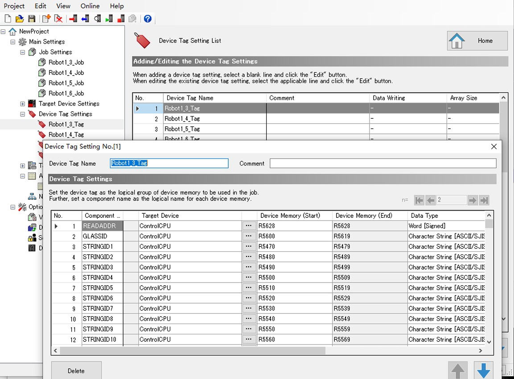Click the horizontal scrollbar of the component table
Screen dimensions: 514x379
[x=193, y=351]
